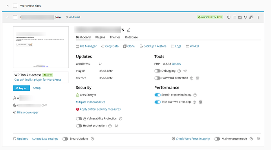Screen dimensions: 271x150
Task: Enable the Smart Update toggle
Action: click(65, 139)
